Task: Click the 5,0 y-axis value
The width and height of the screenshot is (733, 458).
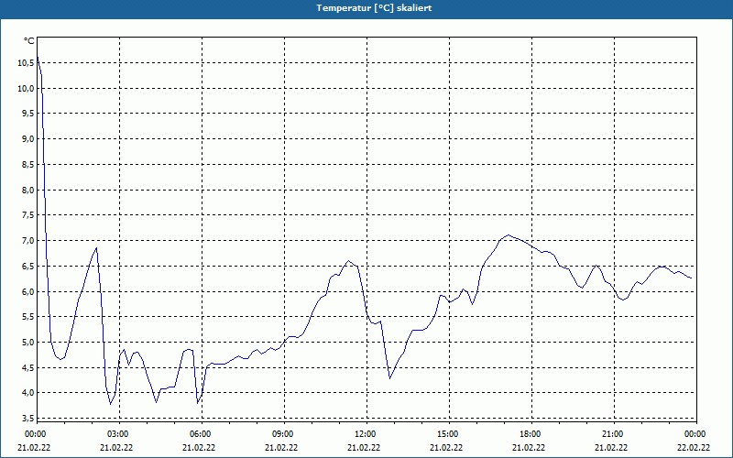Action: click(x=27, y=342)
